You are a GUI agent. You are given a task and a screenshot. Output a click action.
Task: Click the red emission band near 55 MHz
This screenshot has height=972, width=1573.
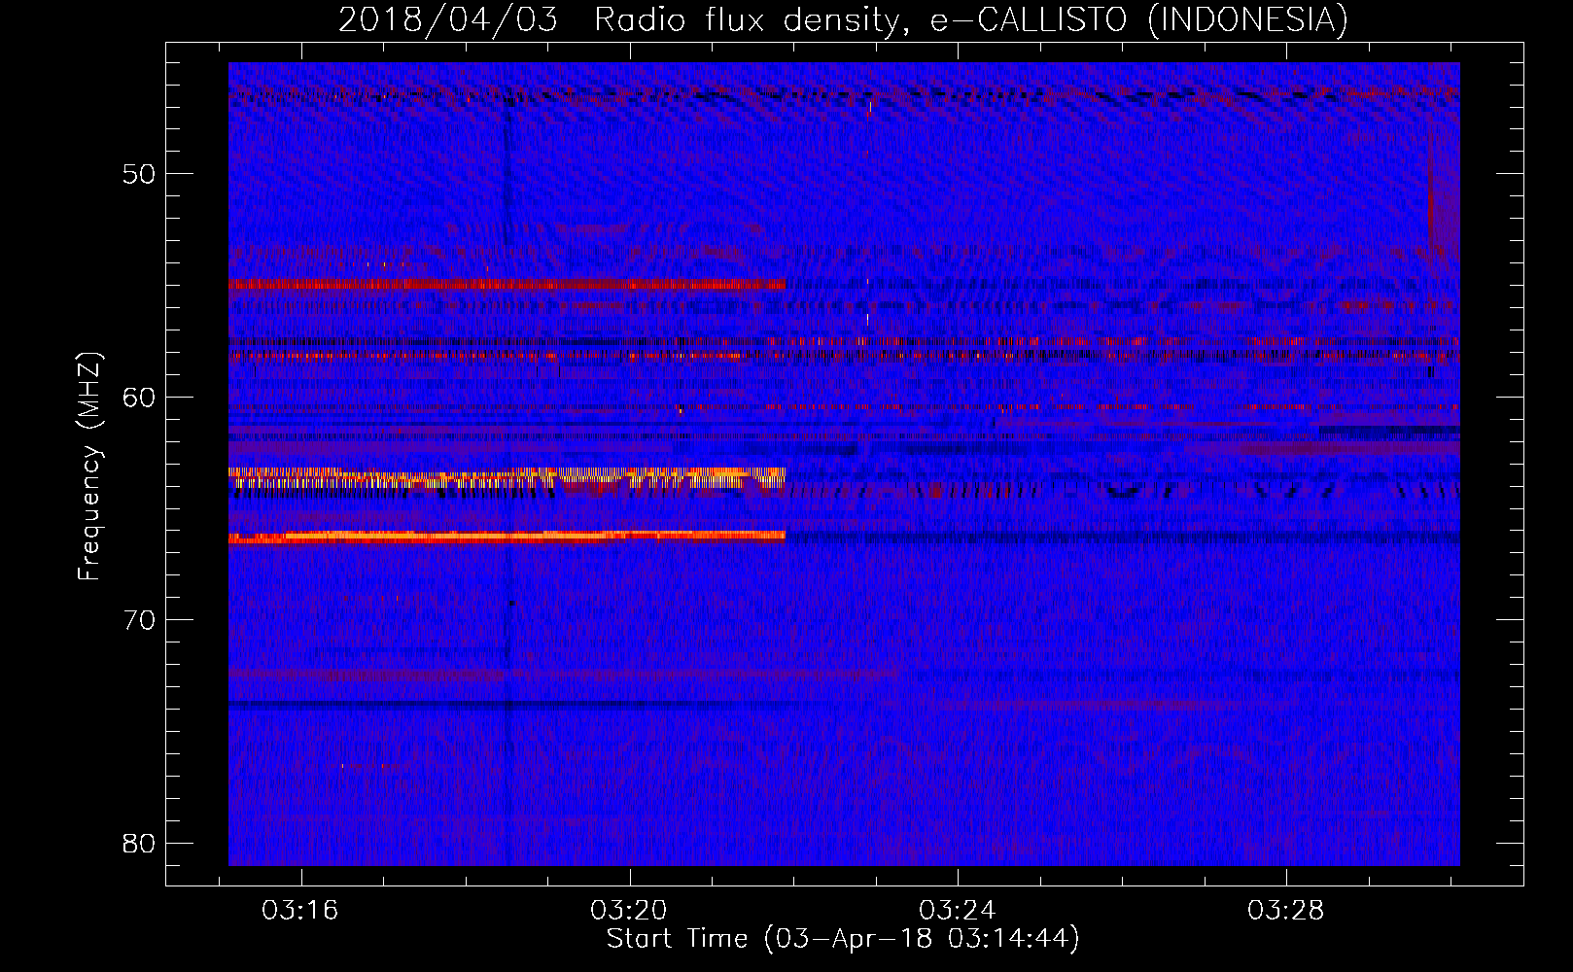pos(507,285)
